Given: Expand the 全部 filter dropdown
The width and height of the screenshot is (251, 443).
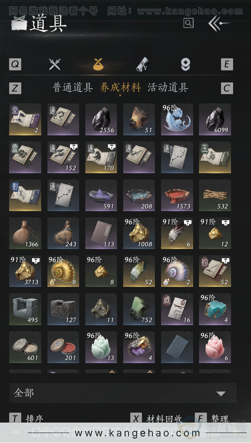Looking at the screenshot, I should pos(123,393).
